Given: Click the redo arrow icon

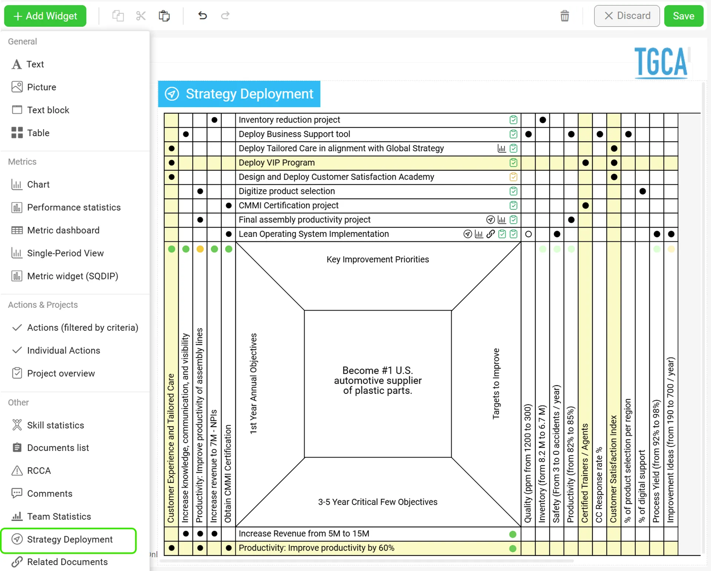Looking at the screenshot, I should point(225,16).
